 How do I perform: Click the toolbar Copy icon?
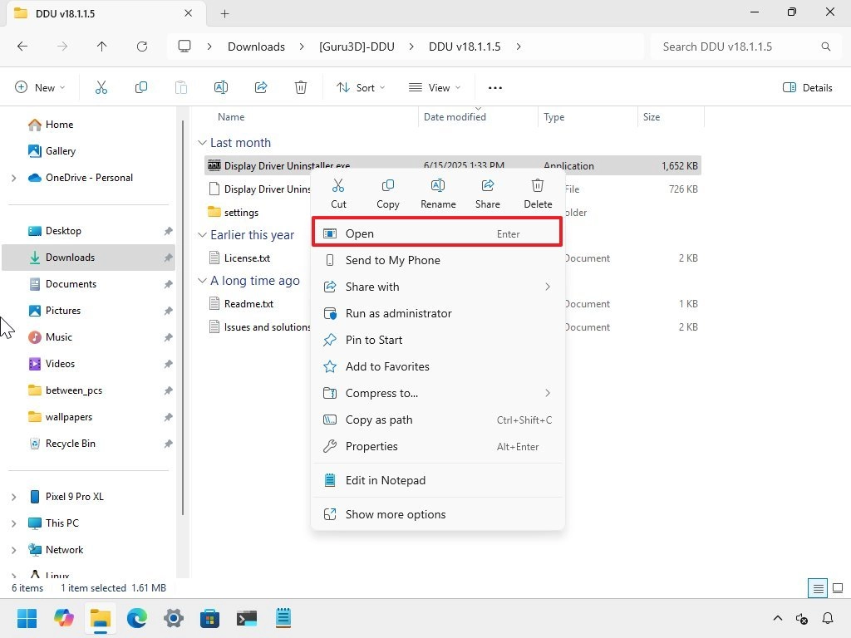tap(141, 87)
